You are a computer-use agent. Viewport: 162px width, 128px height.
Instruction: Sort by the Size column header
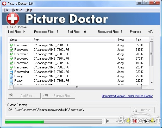142,40
